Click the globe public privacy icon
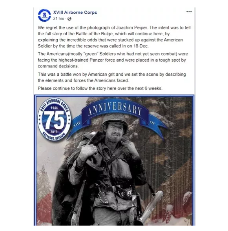The image size is (228, 231). tap(69, 19)
